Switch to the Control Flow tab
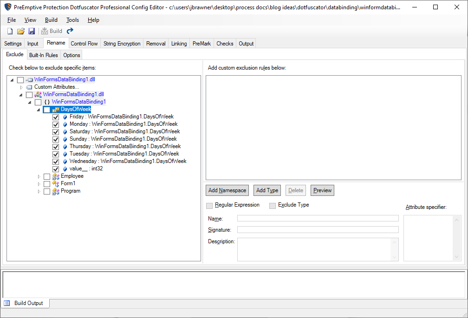 tap(84, 44)
